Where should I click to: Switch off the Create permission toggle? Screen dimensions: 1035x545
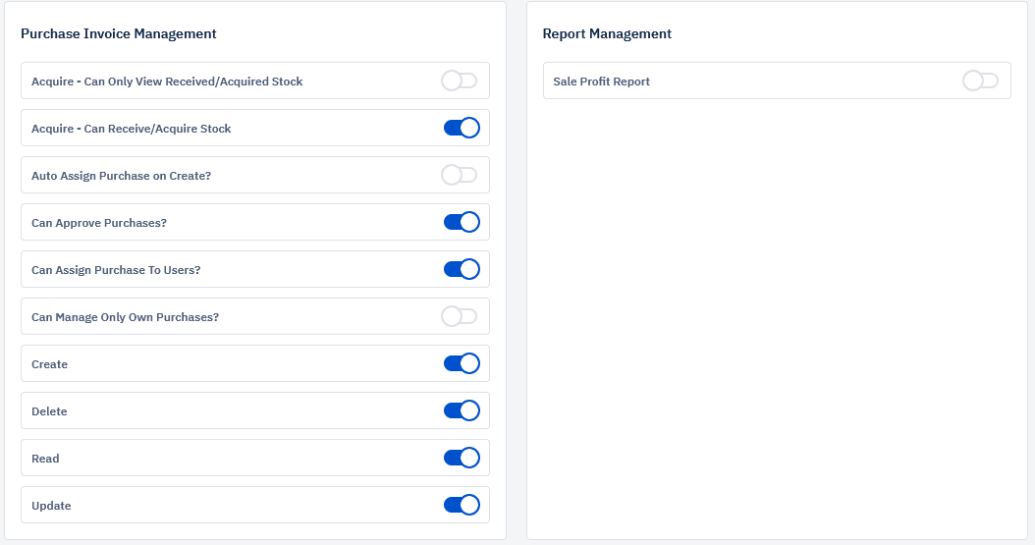462,363
